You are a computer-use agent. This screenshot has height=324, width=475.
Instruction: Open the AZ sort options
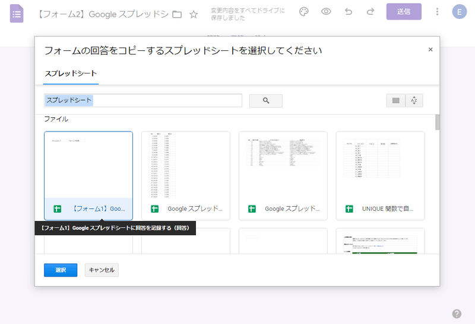[x=414, y=100]
